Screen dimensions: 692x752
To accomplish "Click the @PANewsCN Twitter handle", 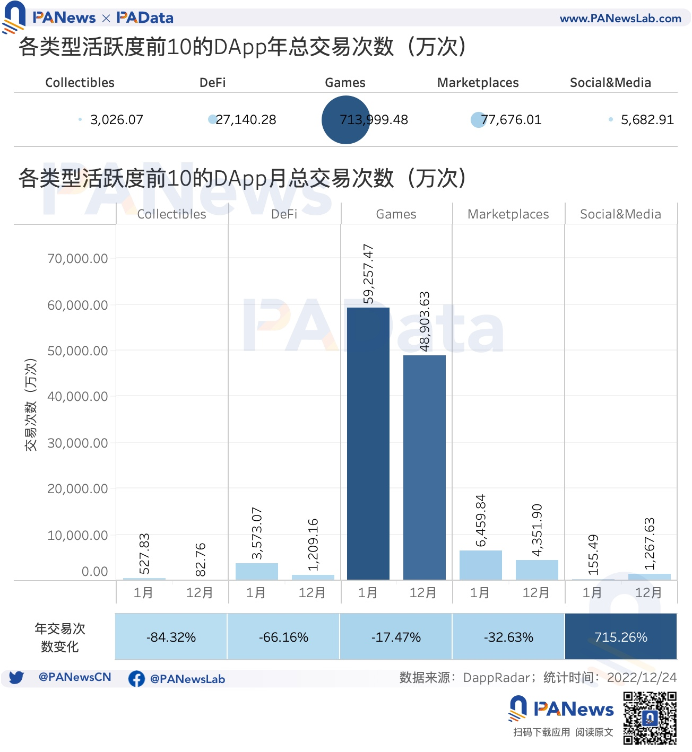I will click(74, 677).
